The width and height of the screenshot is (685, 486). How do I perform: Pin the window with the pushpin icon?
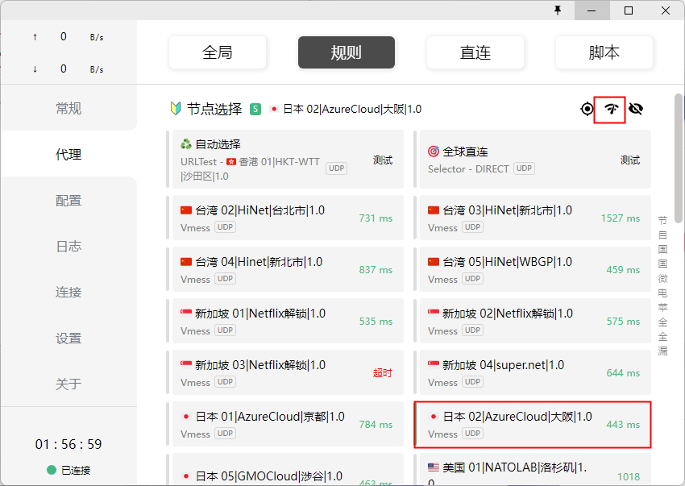[558, 10]
